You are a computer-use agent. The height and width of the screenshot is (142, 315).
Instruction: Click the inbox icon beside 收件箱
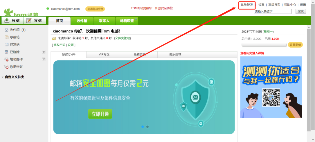click(6, 30)
